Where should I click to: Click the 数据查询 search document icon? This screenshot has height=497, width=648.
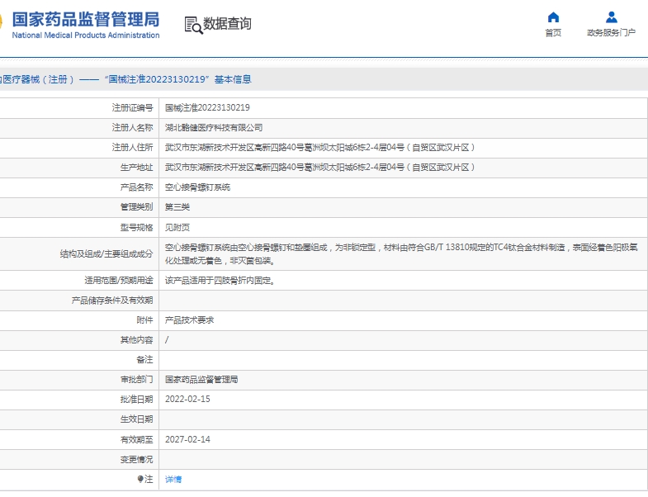[x=193, y=25]
